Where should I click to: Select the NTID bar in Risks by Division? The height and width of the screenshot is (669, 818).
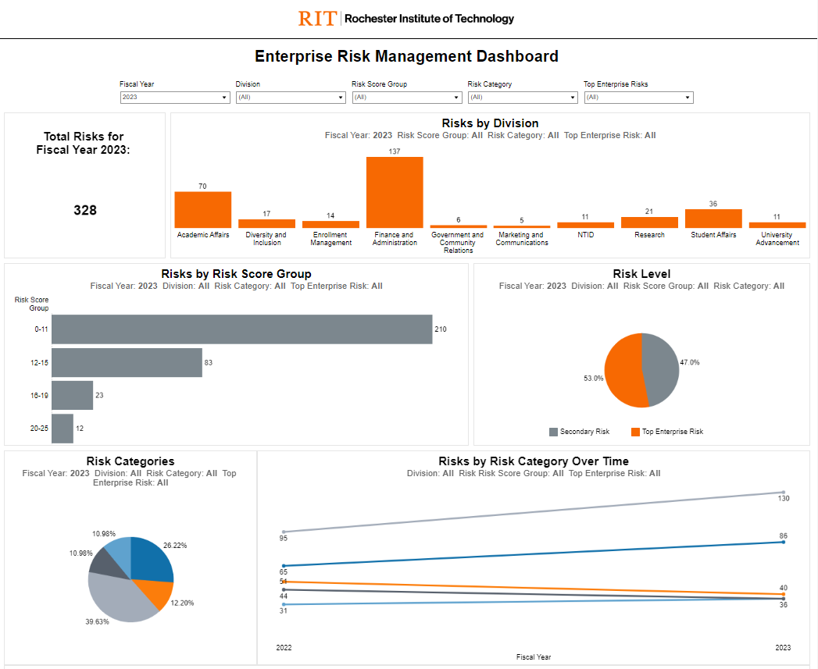tap(585, 226)
